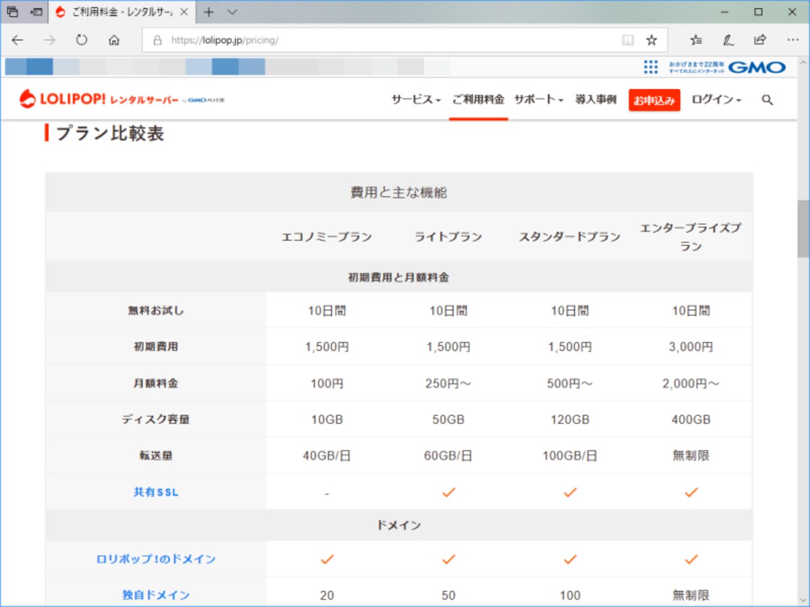810x607 pixels.
Task: Click the browser back arrow
Action: (x=18, y=40)
